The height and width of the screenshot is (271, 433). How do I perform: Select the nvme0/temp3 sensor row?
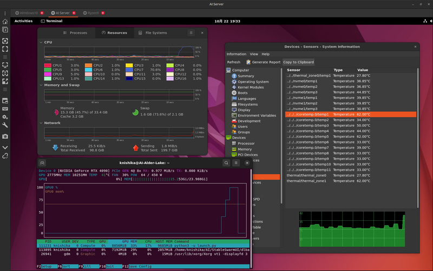(351, 92)
